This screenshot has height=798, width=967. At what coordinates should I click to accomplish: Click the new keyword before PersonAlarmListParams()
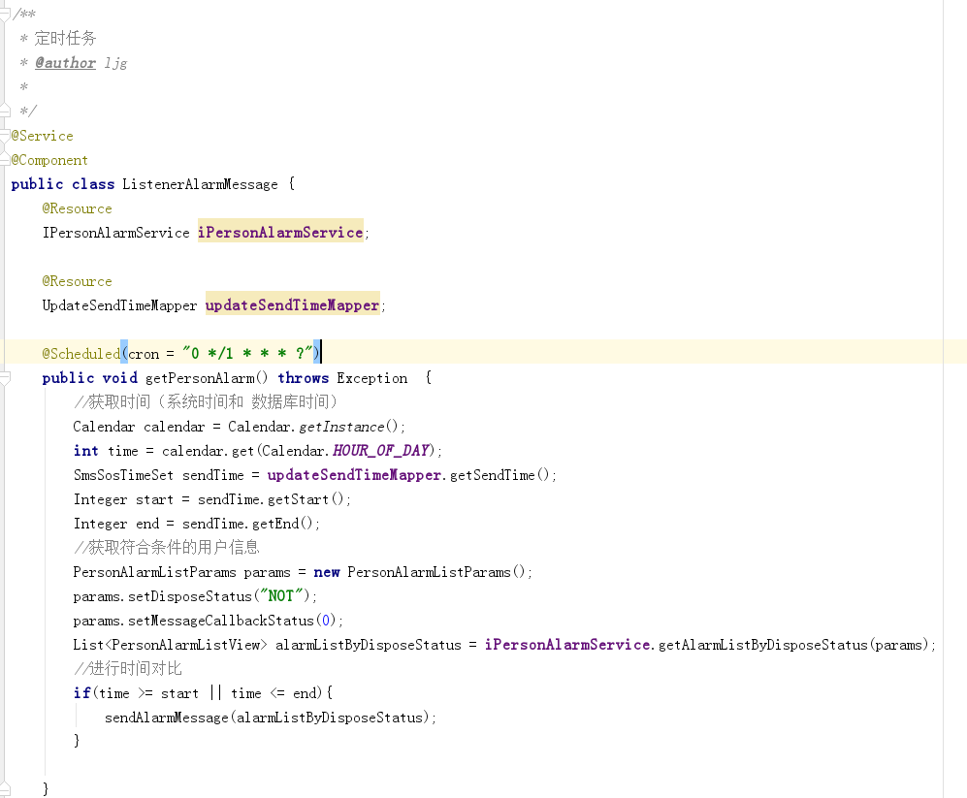click(x=327, y=572)
